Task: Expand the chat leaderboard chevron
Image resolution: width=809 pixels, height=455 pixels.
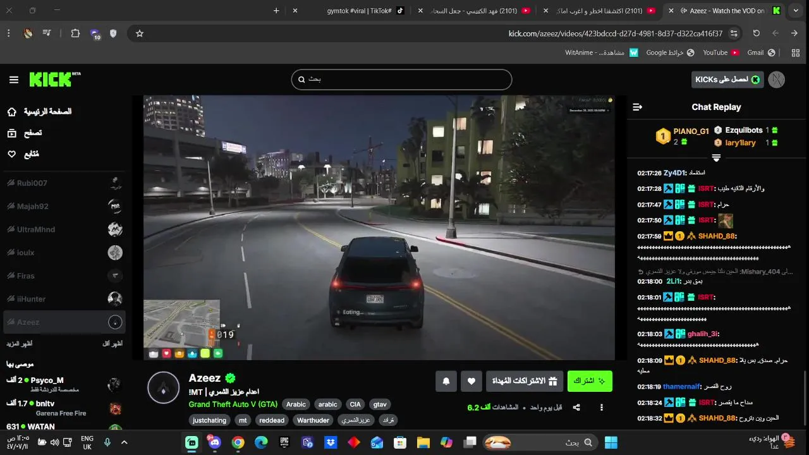Action: pyautogui.click(x=716, y=158)
